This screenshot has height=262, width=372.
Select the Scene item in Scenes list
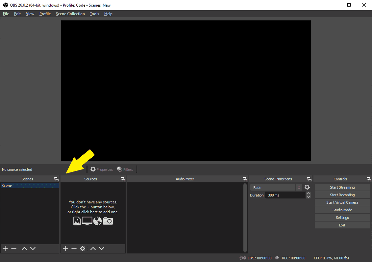(30, 186)
